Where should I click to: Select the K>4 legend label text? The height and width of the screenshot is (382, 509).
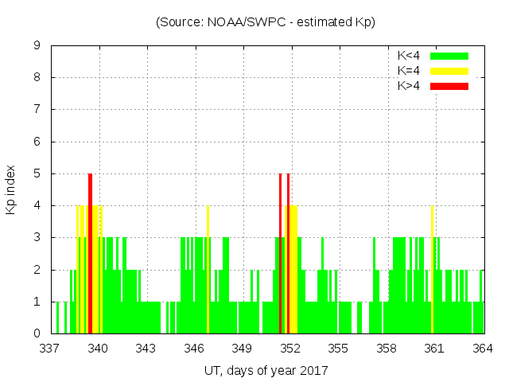click(x=409, y=85)
